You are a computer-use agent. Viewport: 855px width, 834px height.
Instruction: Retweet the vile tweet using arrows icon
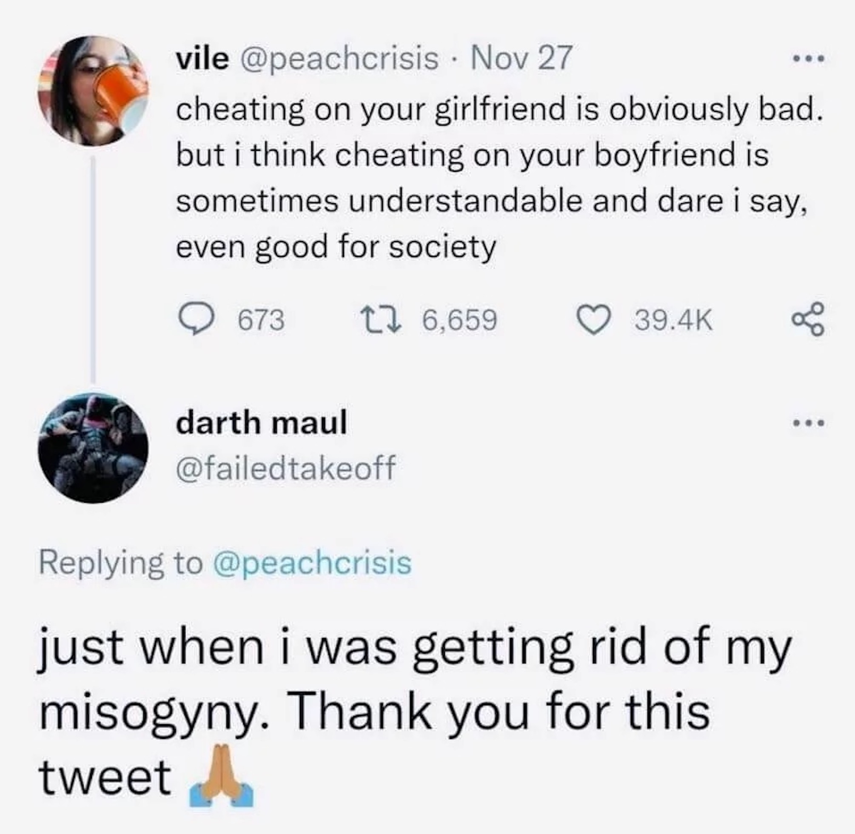(x=380, y=319)
